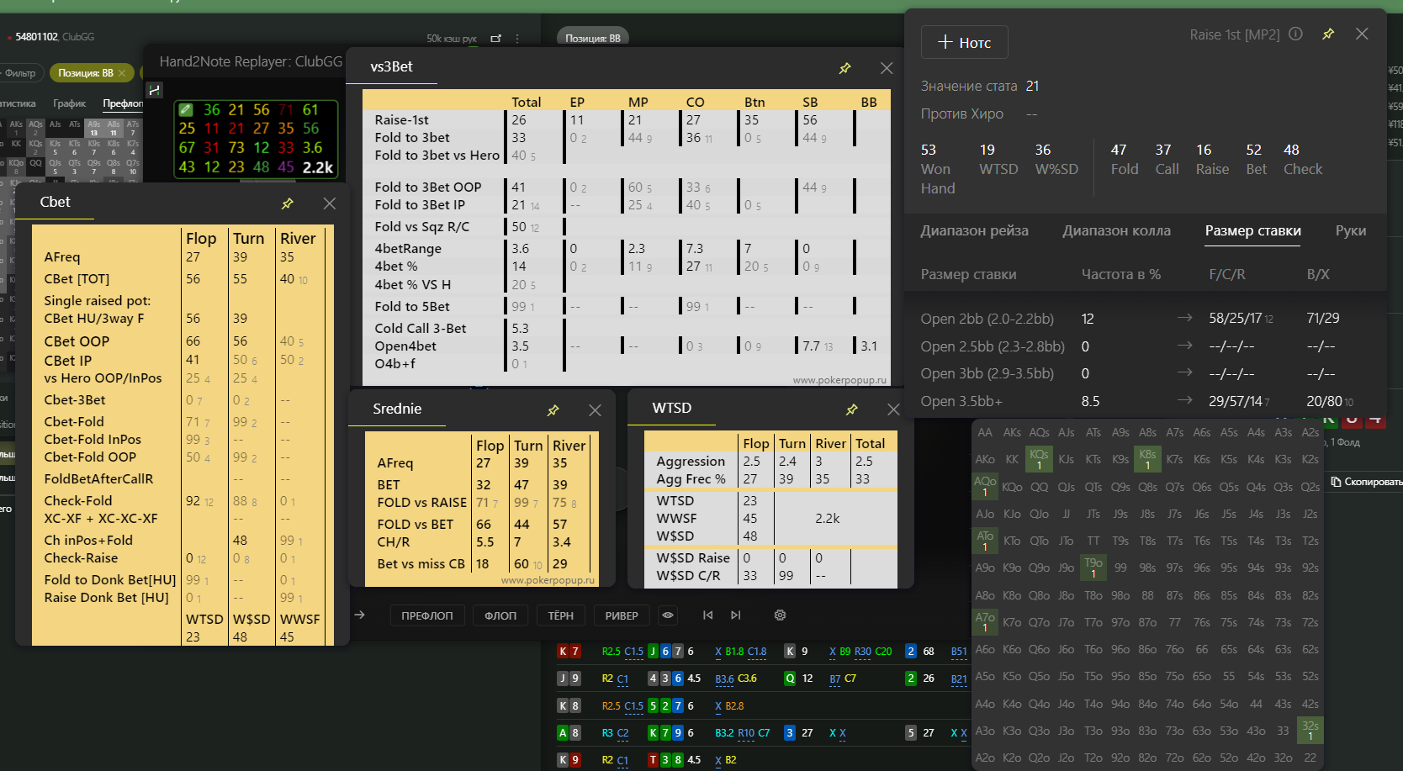This screenshot has height=771, width=1403.
Task: Jump to previous hand in replayer
Action: point(708,615)
